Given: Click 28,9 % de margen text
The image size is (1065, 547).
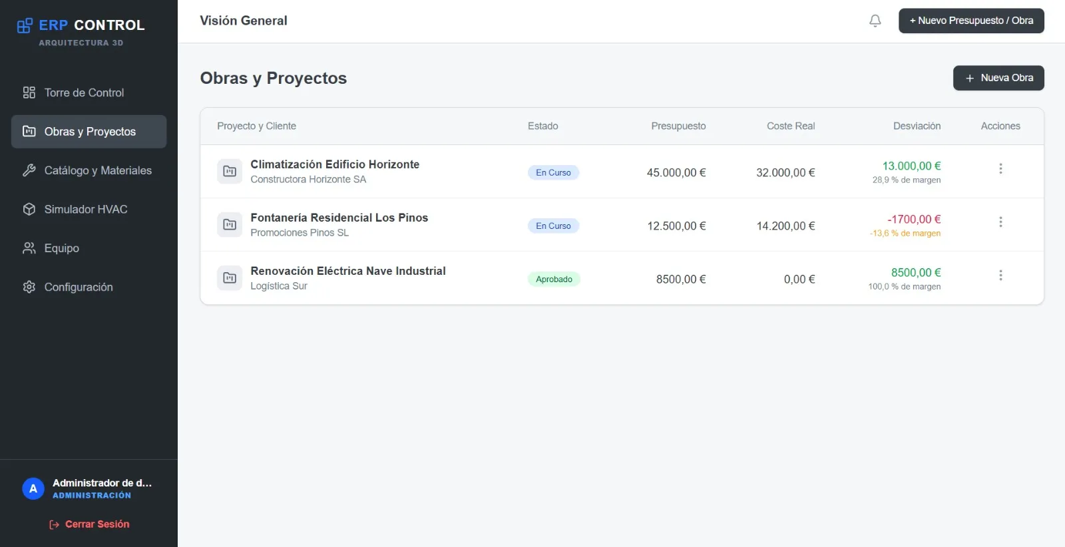Looking at the screenshot, I should [x=907, y=180].
